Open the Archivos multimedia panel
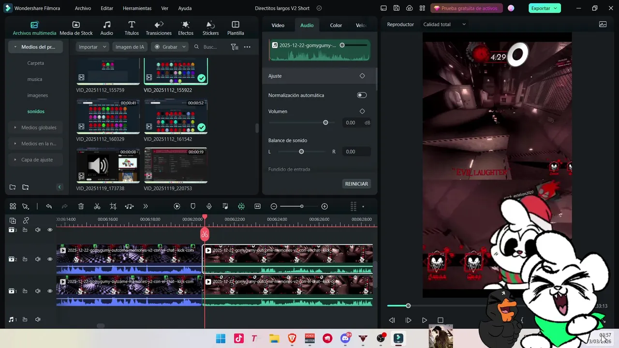Viewport: 619px width, 348px height. click(34, 29)
